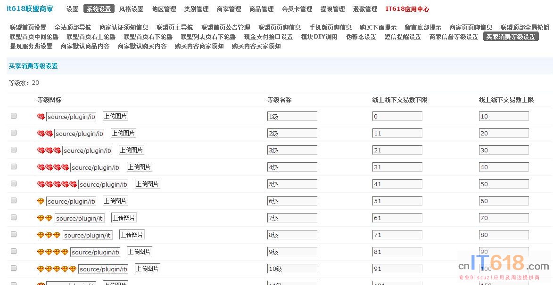The image size is (553, 285).
Task: Switch to the 风格设置 tab
Action: point(131,9)
